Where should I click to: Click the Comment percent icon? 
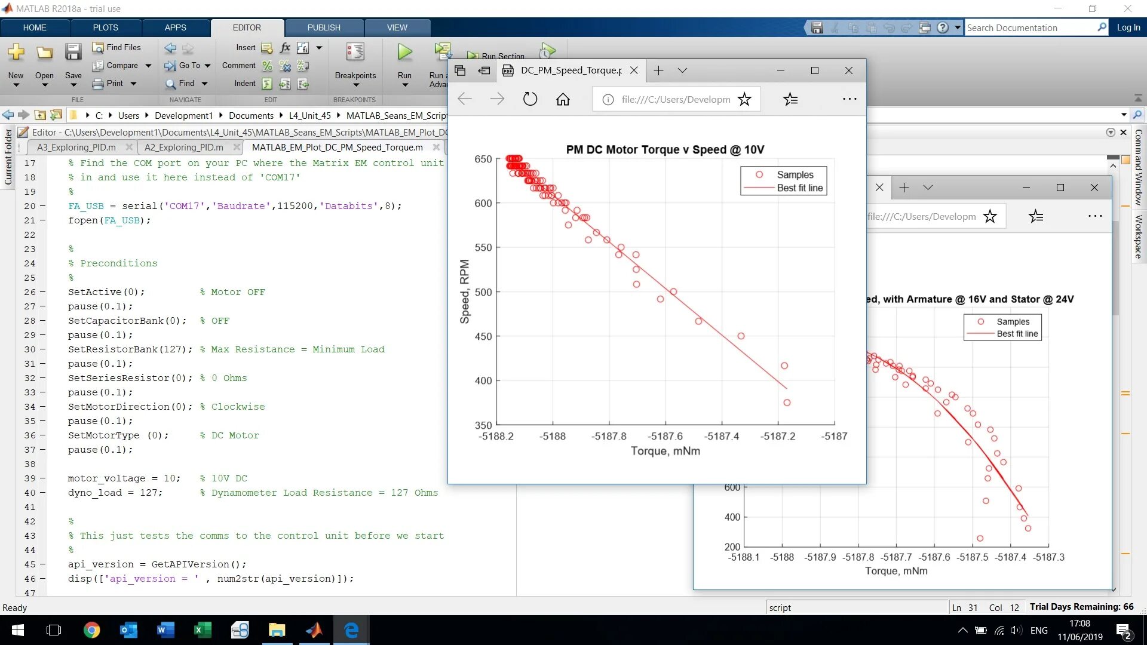(267, 66)
